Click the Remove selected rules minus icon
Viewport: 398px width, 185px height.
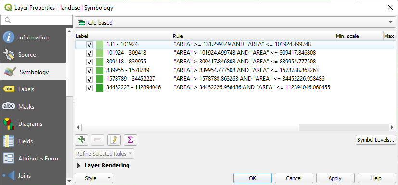tap(98, 140)
